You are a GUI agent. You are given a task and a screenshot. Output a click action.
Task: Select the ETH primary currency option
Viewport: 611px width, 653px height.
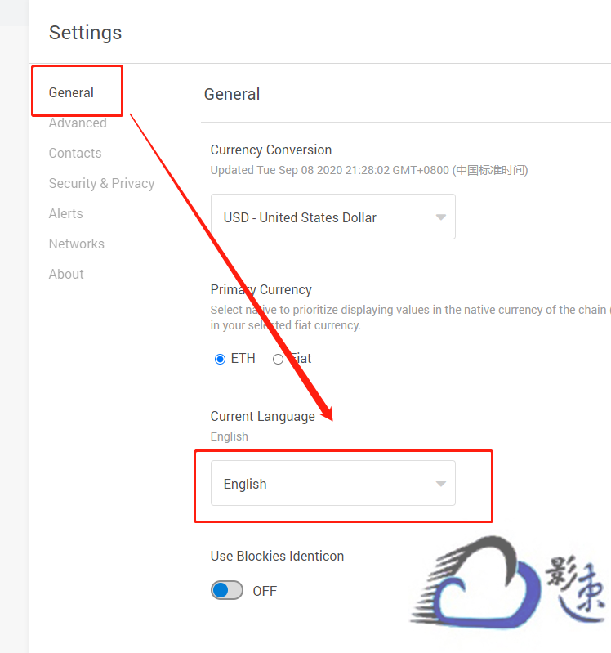point(220,359)
